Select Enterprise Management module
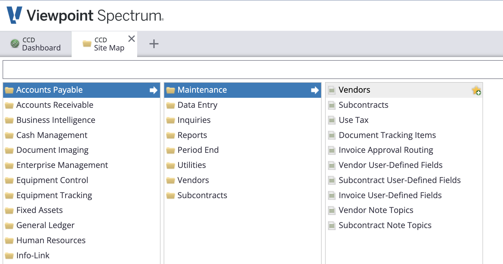This screenshot has width=503, height=264. pyautogui.click(x=82, y=165)
